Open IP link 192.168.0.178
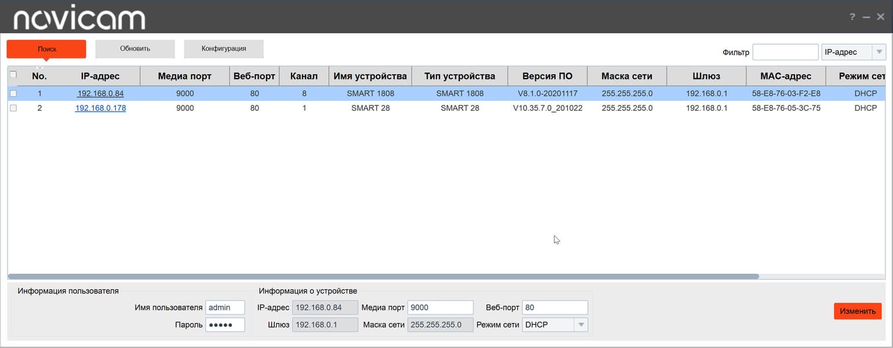893x348 pixels. click(100, 108)
